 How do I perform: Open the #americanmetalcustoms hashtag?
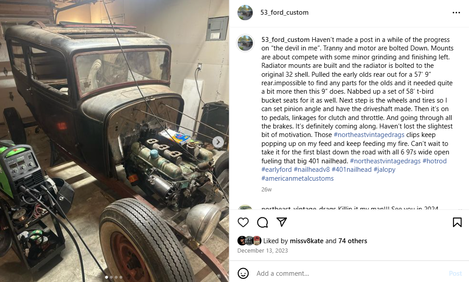click(297, 178)
